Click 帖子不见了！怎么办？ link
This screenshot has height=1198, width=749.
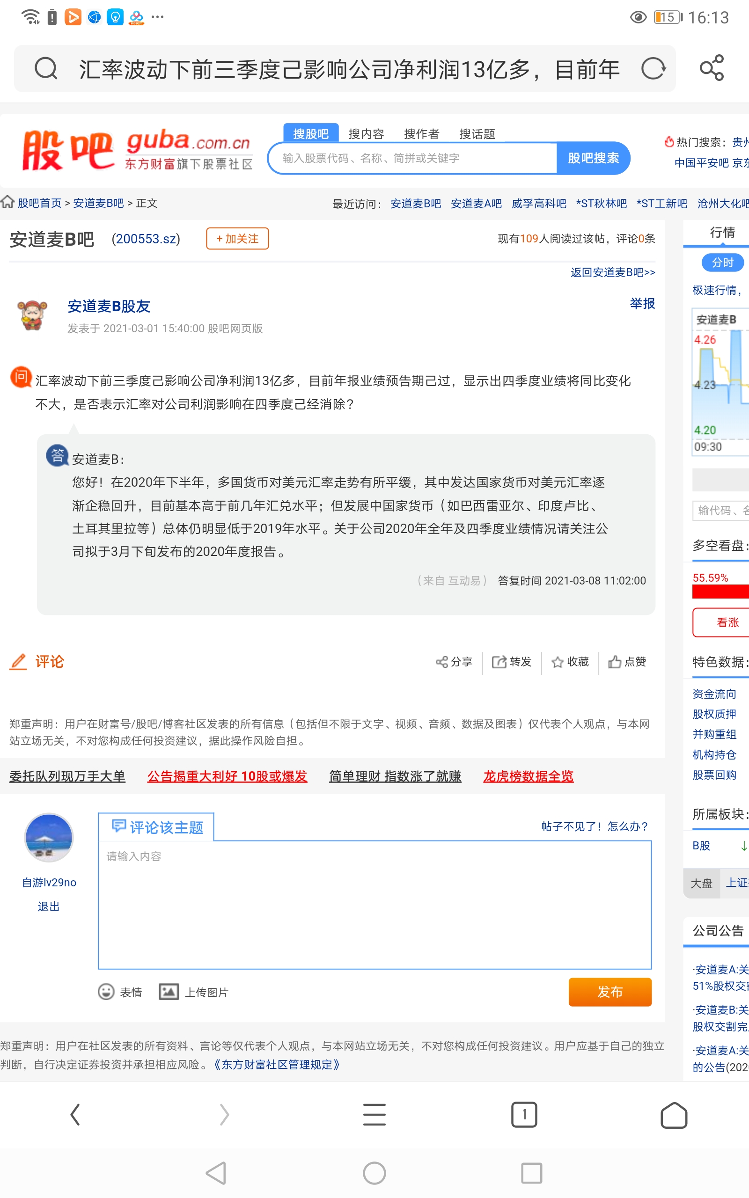(595, 826)
